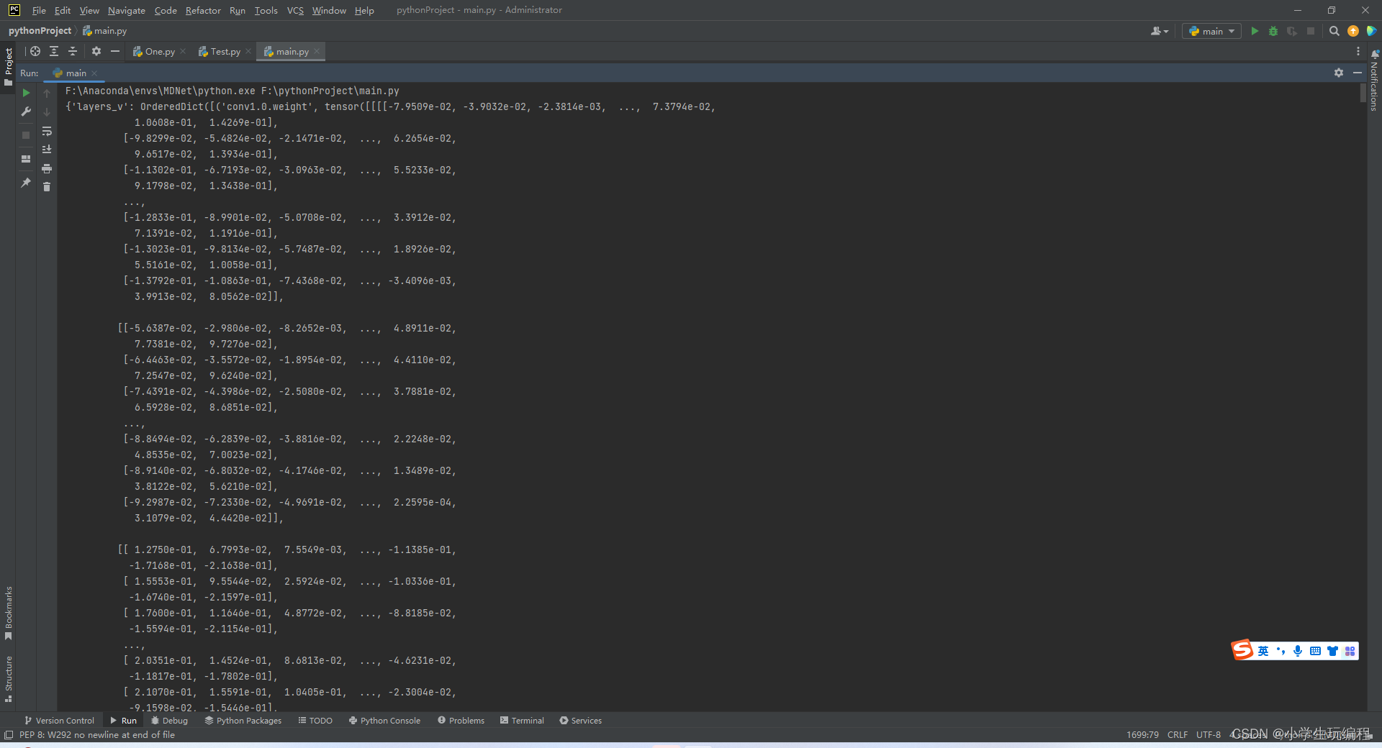Open the colorful toolbox icon in top-right

pos(1371,31)
